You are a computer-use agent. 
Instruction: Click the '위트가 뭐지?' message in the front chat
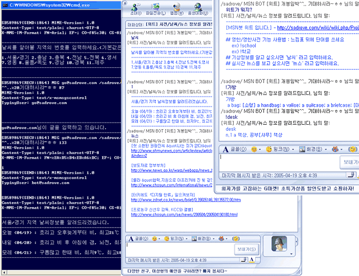click(x=239, y=10)
